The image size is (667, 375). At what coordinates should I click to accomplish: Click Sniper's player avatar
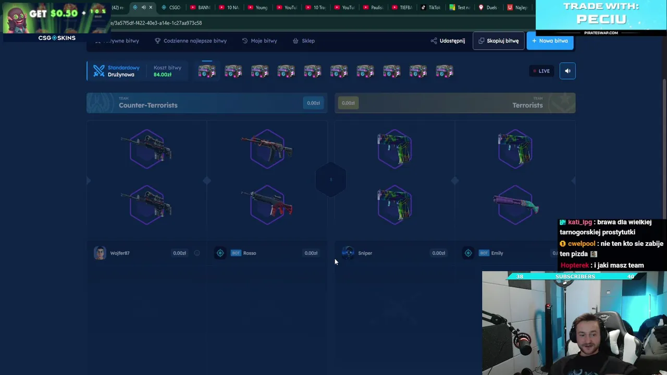pos(348,253)
